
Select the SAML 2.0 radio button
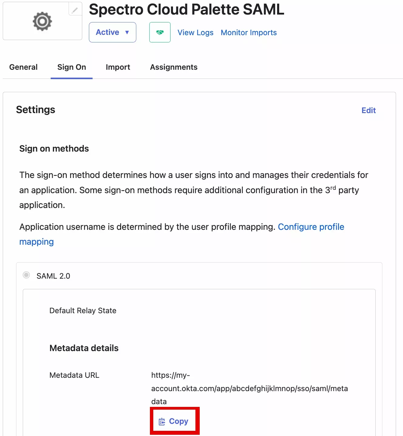[26, 275]
